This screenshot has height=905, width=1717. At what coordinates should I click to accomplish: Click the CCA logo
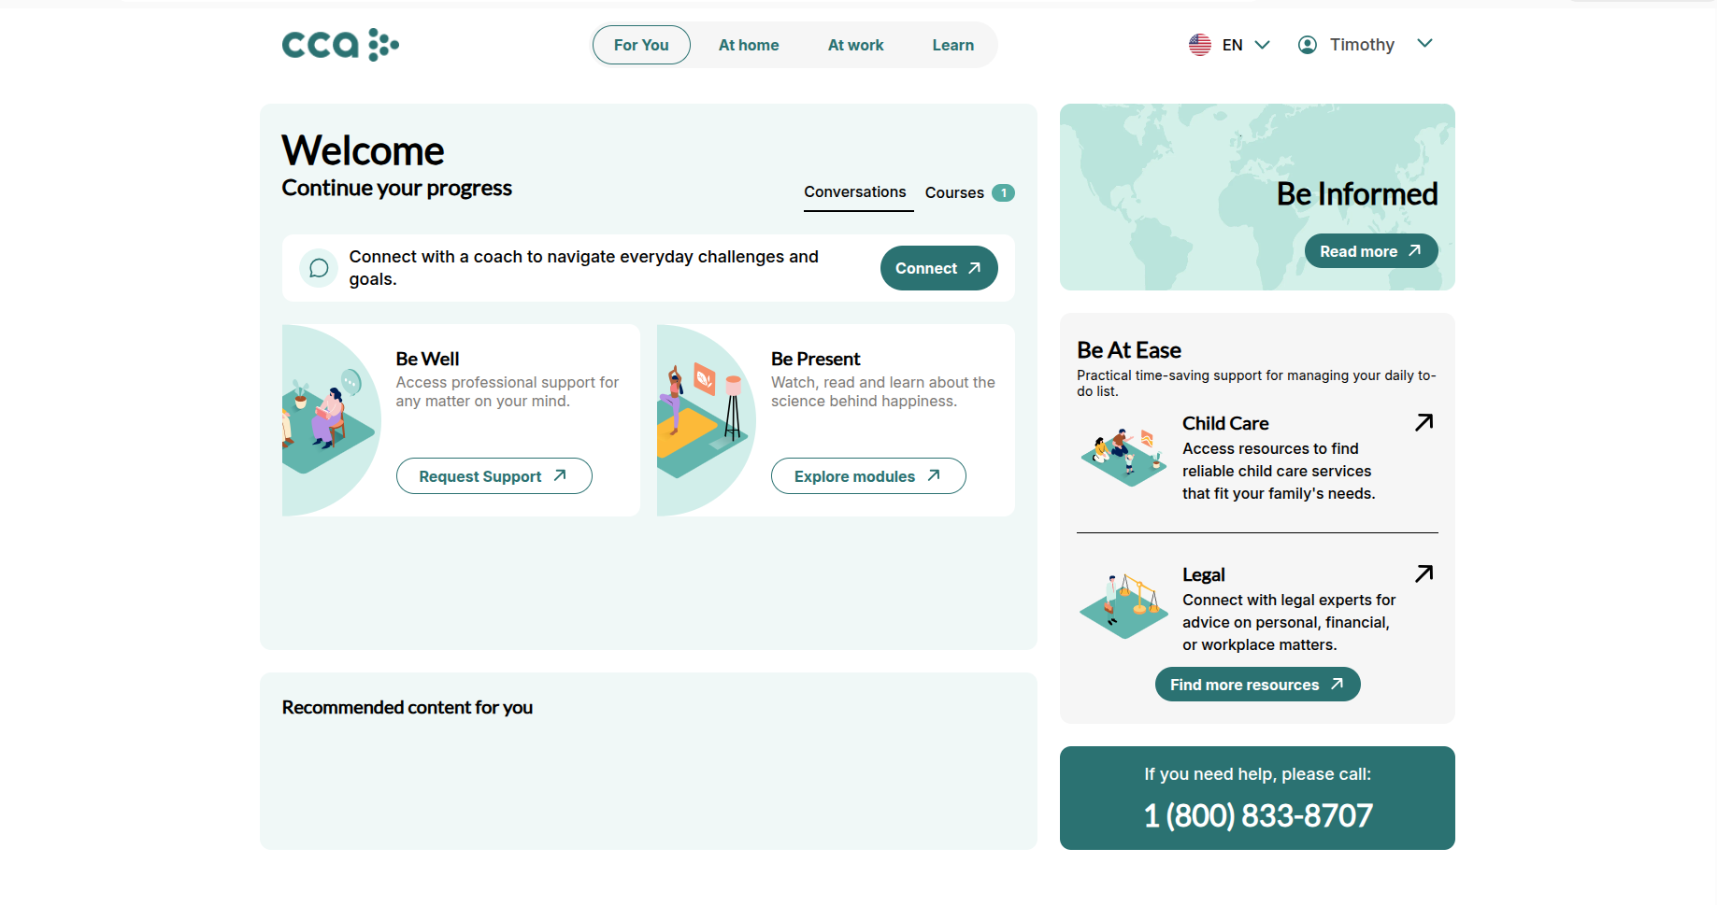point(340,45)
